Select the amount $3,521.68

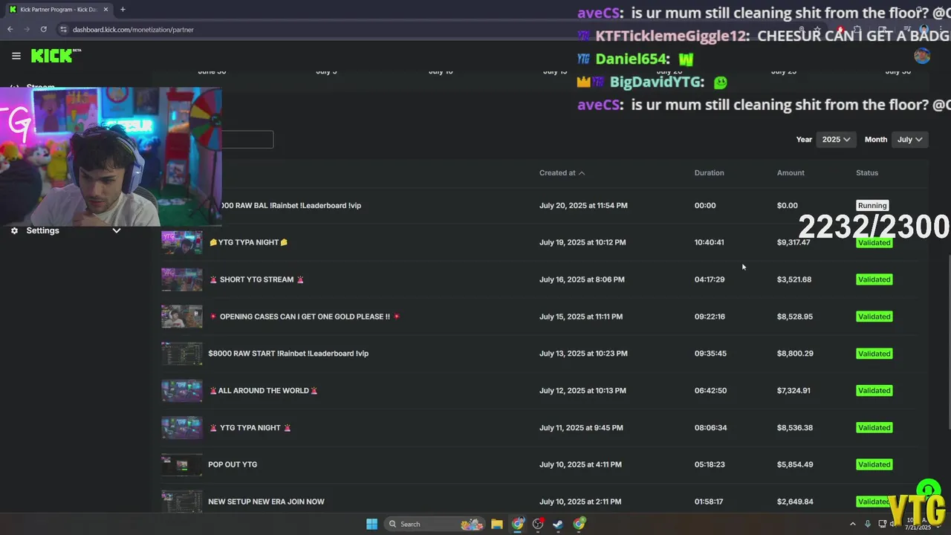tap(794, 279)
